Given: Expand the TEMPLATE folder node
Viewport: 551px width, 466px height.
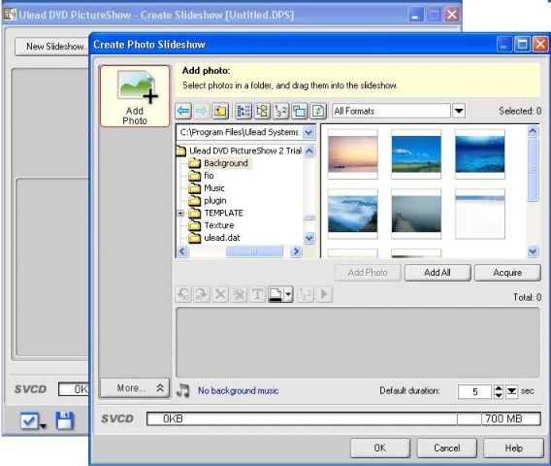Looking at the screenshot, I should coord(180,214).
